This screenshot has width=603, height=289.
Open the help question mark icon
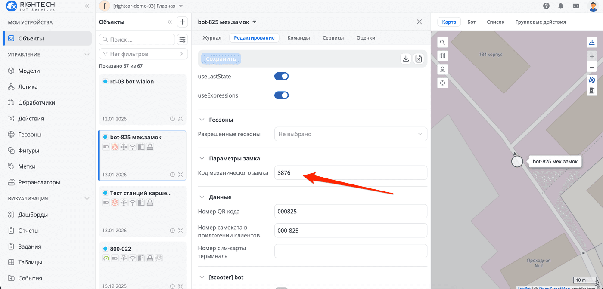(546, 6)
